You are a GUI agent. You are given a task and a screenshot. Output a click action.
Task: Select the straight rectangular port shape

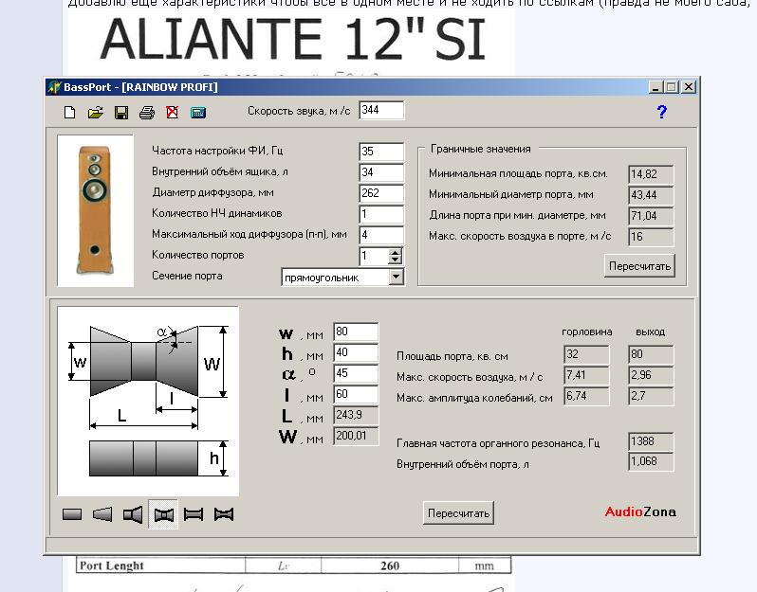tap(72, 514)
